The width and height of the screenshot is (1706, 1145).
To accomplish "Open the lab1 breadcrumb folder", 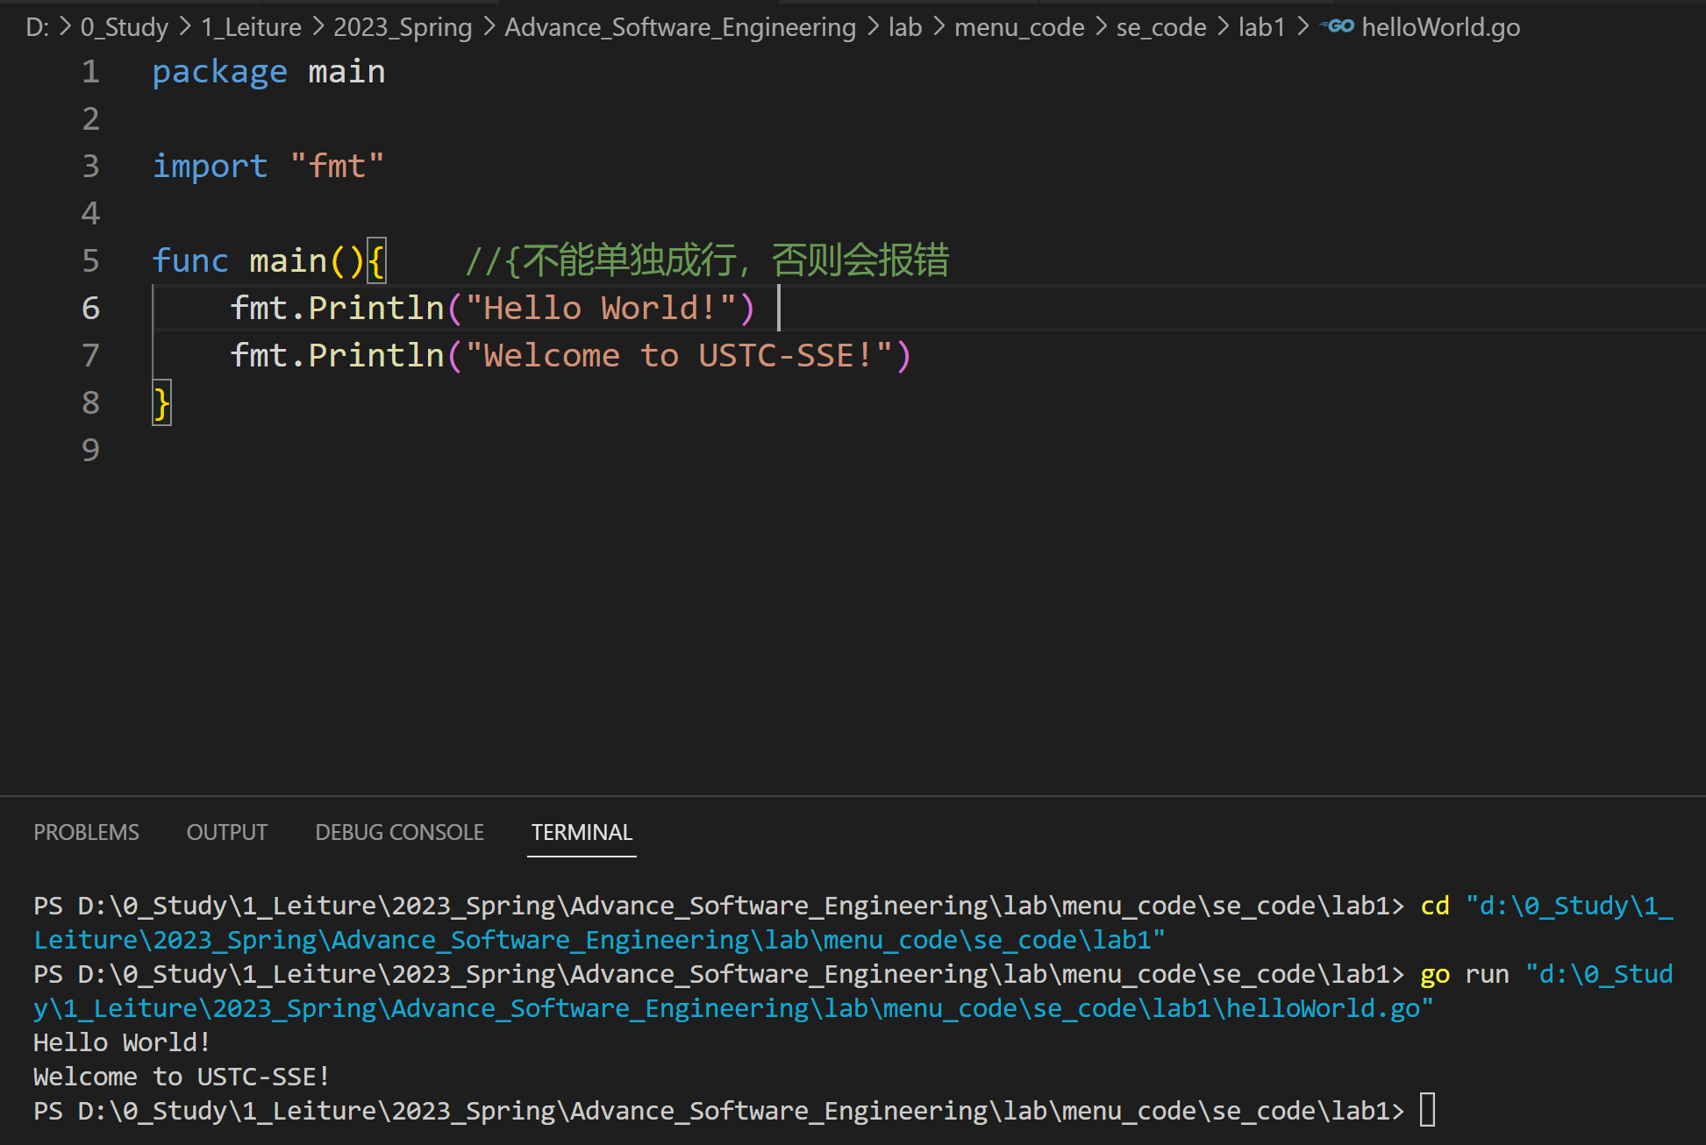I will (1260, 27).
